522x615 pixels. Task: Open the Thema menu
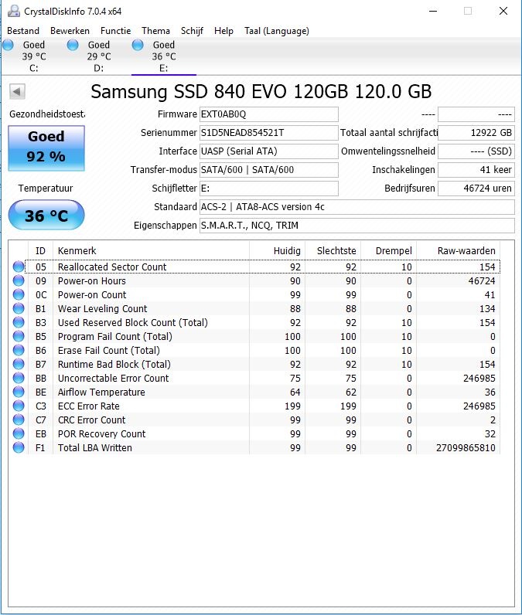tap(155, 31)
